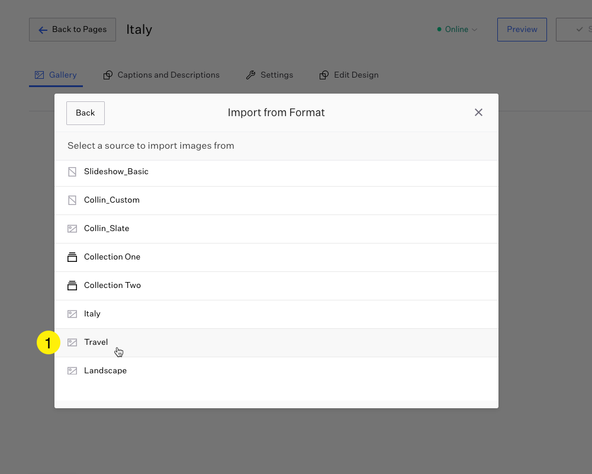Click the gallery icon beside Italy
Viewport: 592px width, 474px height.
point(72,314)
